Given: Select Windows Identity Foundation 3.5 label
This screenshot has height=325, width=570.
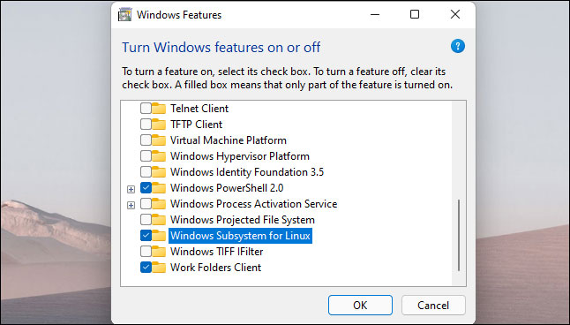Looking at the screenshot, I should coord(247,172).
